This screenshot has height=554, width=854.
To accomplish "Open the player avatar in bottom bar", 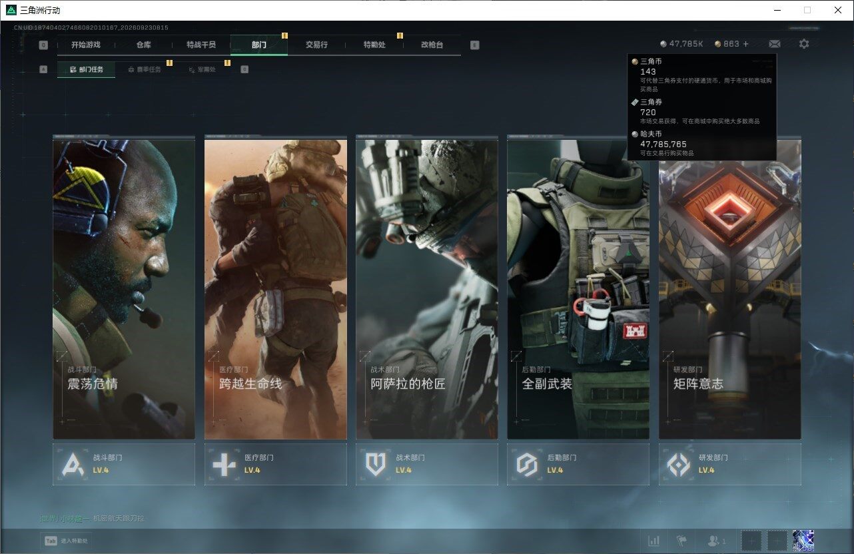I will click(x=803, y=541).
